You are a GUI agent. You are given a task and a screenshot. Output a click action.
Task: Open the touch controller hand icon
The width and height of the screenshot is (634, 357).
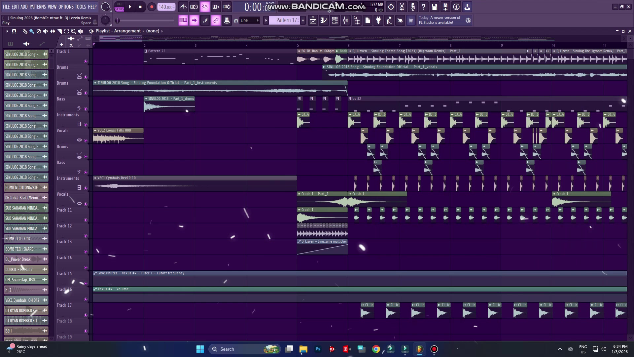[400, 20]
